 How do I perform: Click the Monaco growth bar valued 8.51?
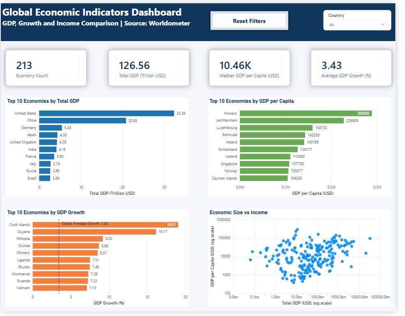65,253
